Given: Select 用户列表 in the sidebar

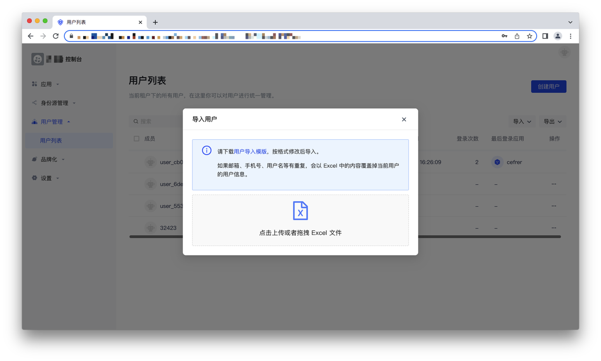Looking at the screenshot, I should pos(51,141).
